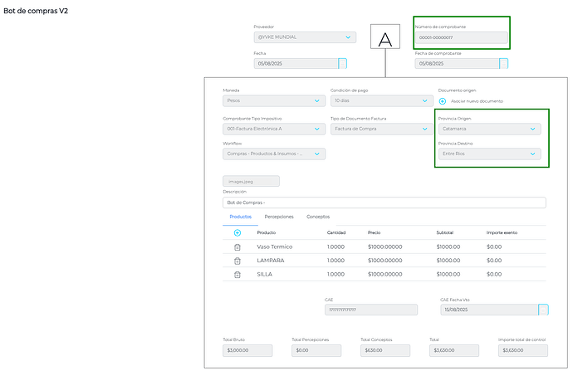Switch to the Conceptos tab
Viewport: 573px width, 371px height.
coord(318,217)
